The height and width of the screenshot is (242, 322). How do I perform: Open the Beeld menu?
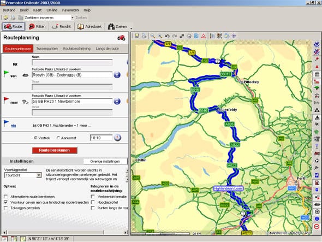pos(24,10)
